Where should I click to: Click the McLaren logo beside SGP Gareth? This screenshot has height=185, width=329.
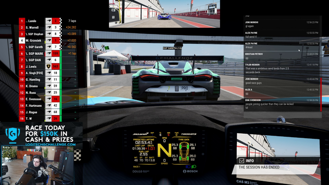(49, 47)
